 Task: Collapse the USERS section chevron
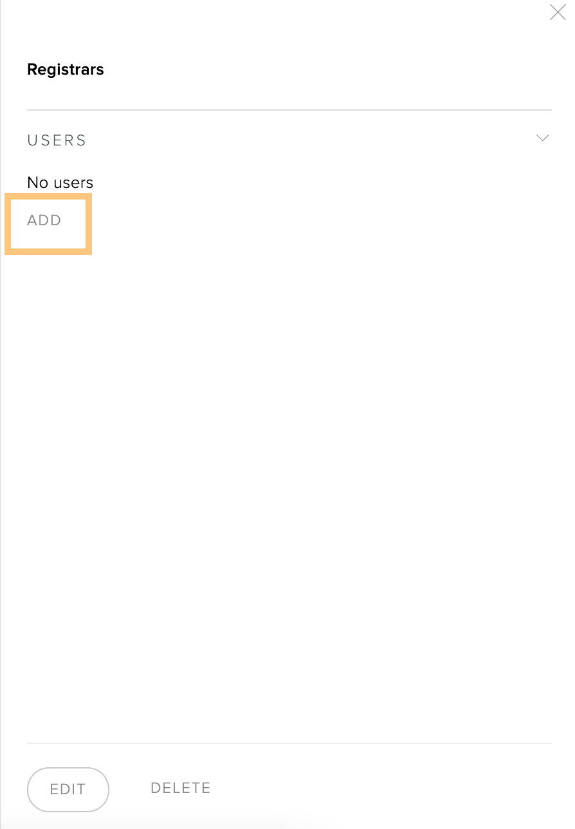tap(543, 138)
